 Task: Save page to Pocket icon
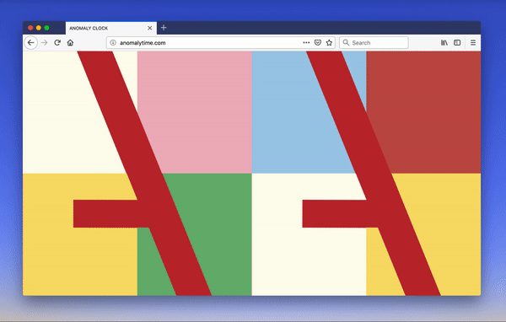[318, 43]
